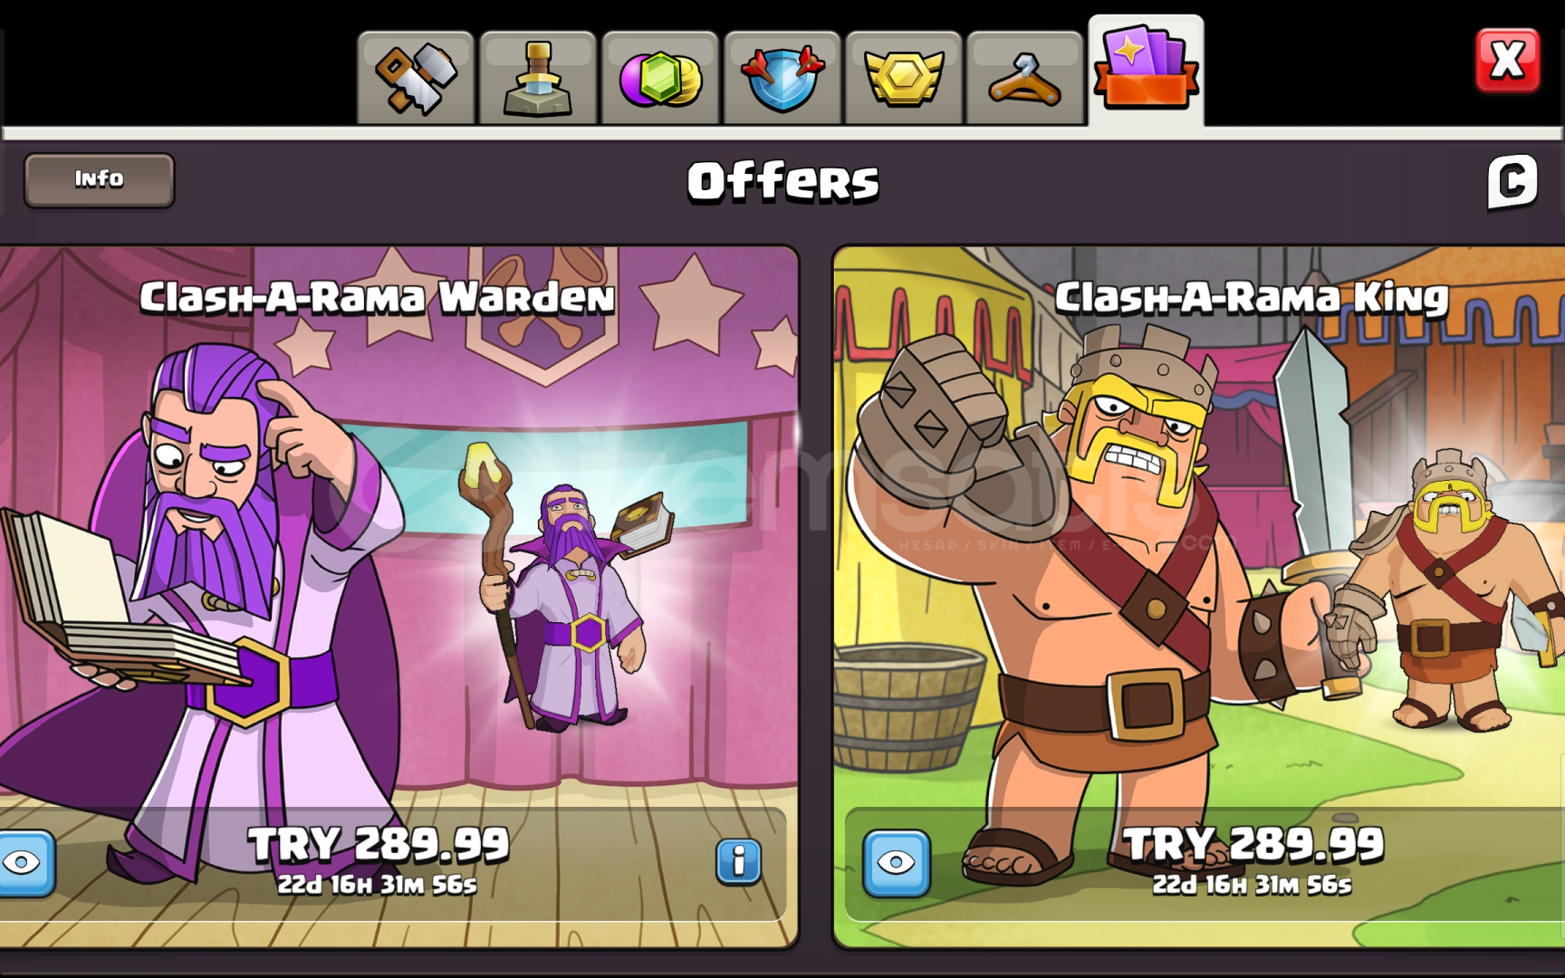The width and height of the screenshot is (1565, 978).
Task: Close the shop with red X
Action: coord(1507,61)
